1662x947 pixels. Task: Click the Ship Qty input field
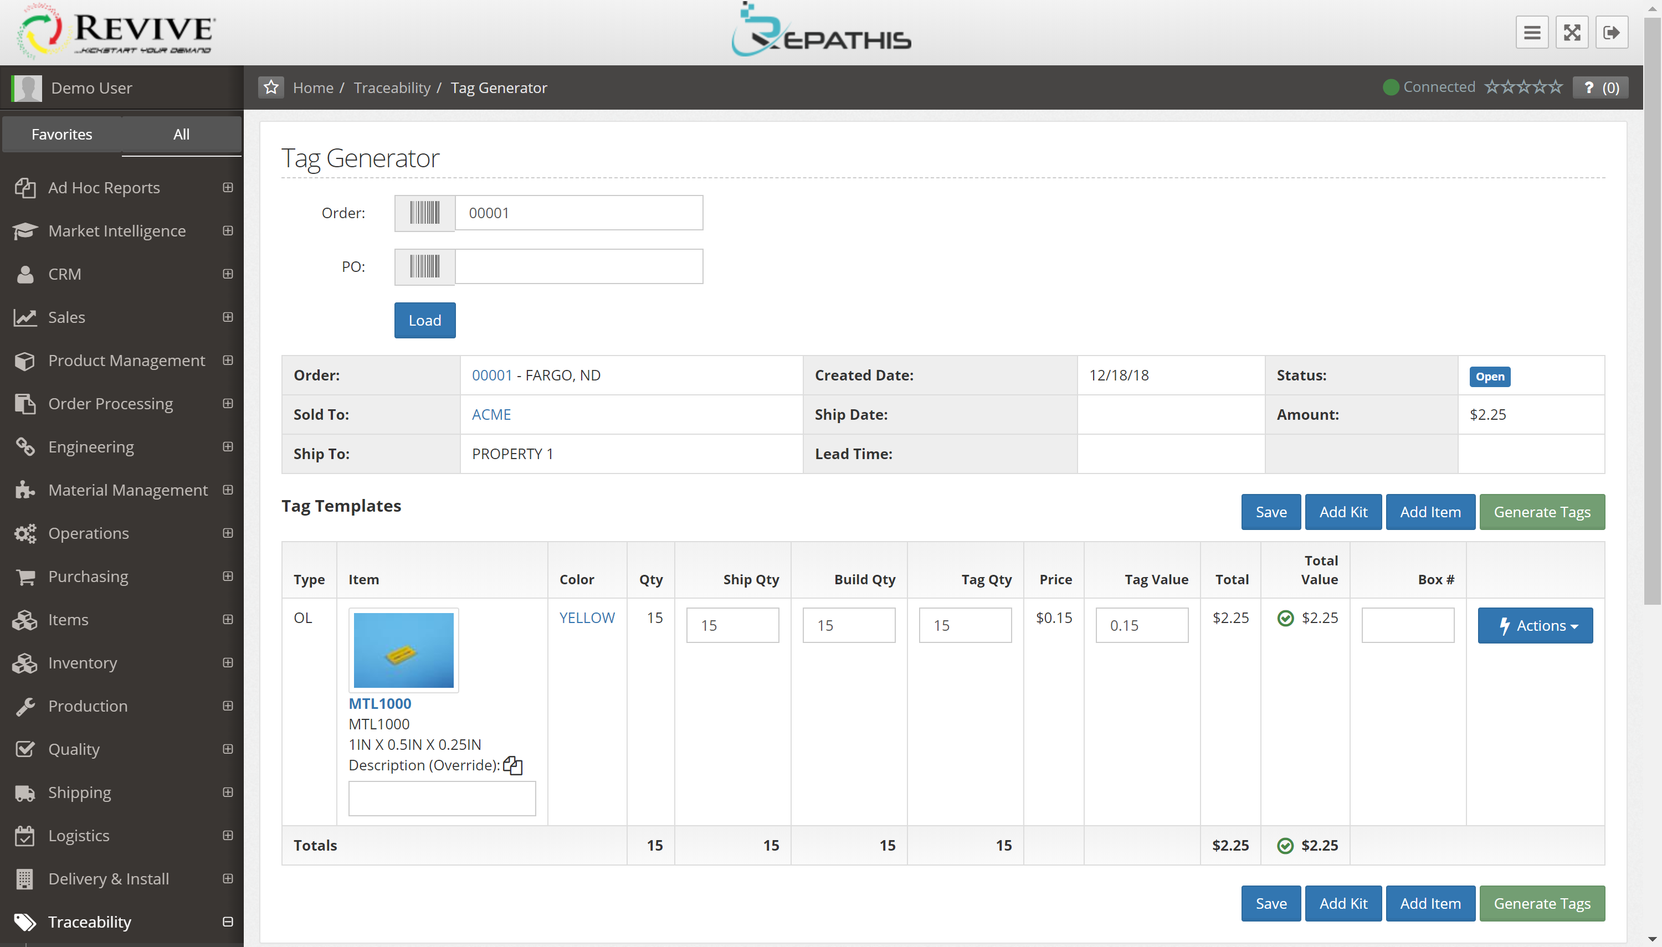click(732, 626)
